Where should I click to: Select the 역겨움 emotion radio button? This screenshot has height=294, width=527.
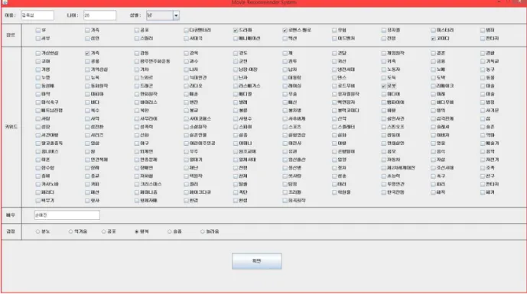coord(70,231)
